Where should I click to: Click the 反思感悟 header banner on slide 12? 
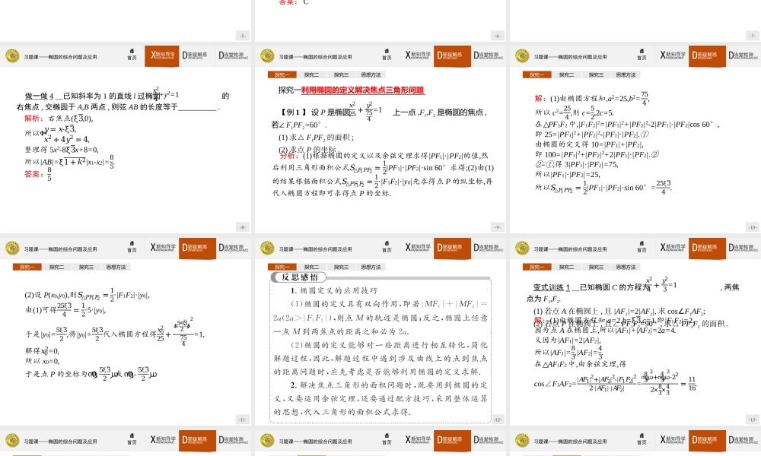298,278
